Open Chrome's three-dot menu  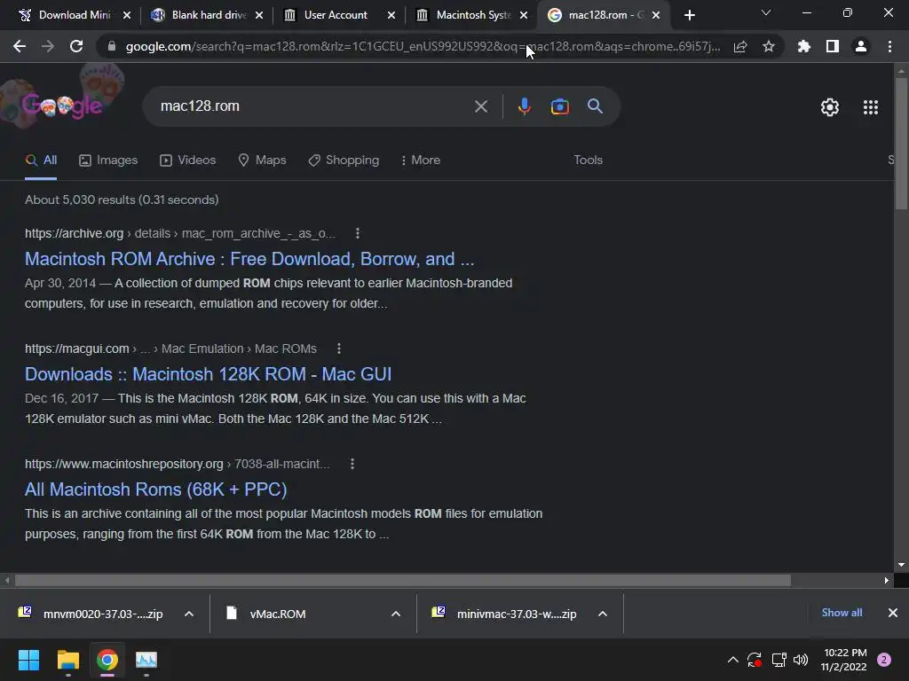tap(889, 46)
